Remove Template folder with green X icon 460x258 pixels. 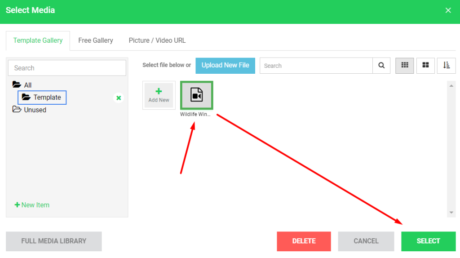[119, 98]
